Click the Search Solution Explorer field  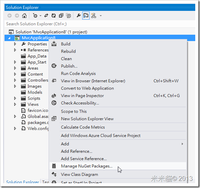[100, 24]
